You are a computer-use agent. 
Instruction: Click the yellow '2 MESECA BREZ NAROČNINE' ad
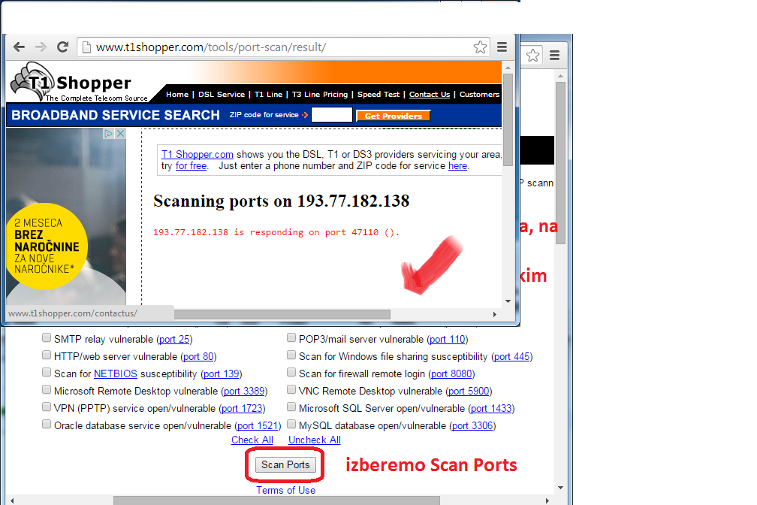coord(47,246)
